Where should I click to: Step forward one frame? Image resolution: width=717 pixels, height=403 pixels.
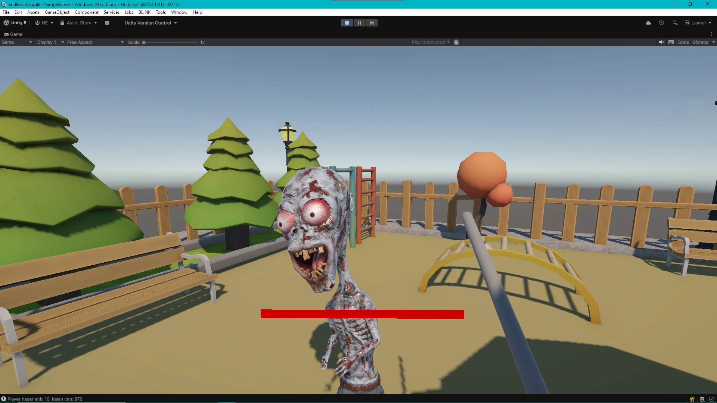[372, 23]
